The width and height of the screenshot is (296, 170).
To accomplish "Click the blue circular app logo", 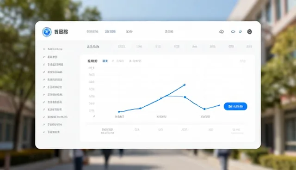I will coord(47,32).
